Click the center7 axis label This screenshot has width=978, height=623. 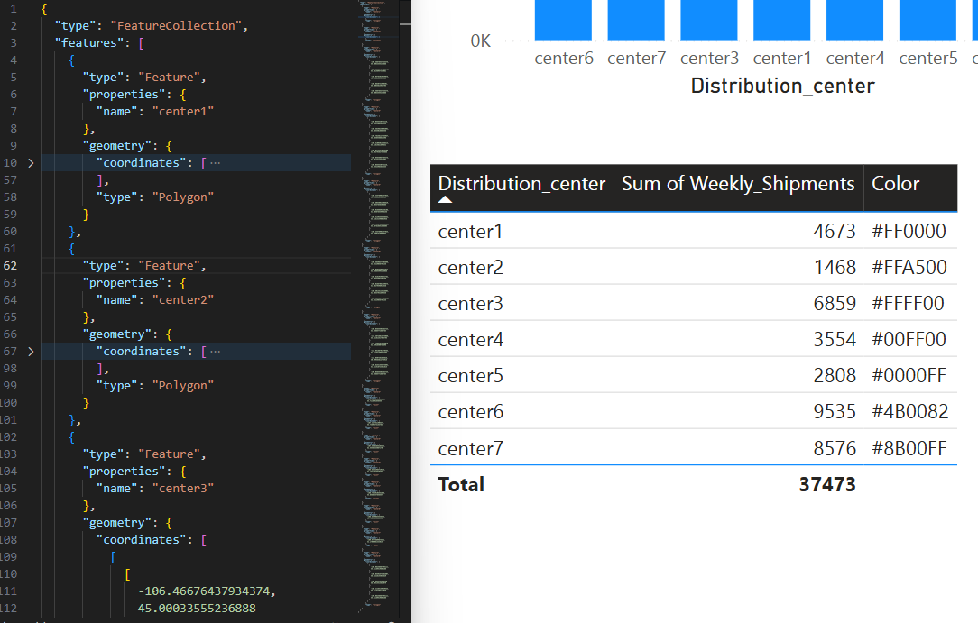click(x=636, y=59)
